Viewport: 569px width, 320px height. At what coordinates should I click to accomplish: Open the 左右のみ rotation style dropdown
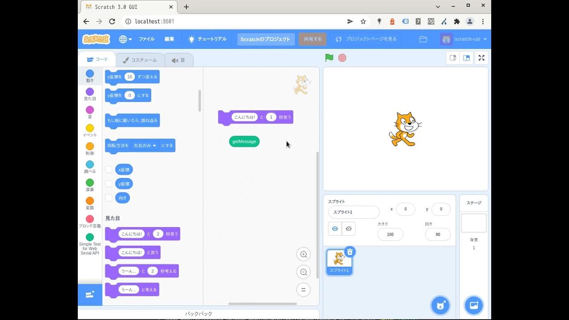click(x=145, y=145)
